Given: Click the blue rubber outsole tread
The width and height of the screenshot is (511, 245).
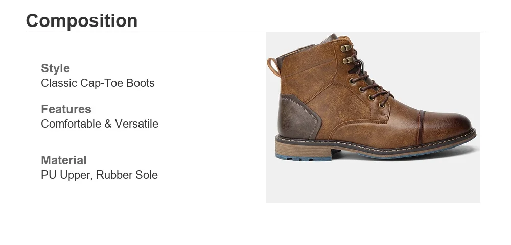Looking at the screenshot, I should 303,158.
